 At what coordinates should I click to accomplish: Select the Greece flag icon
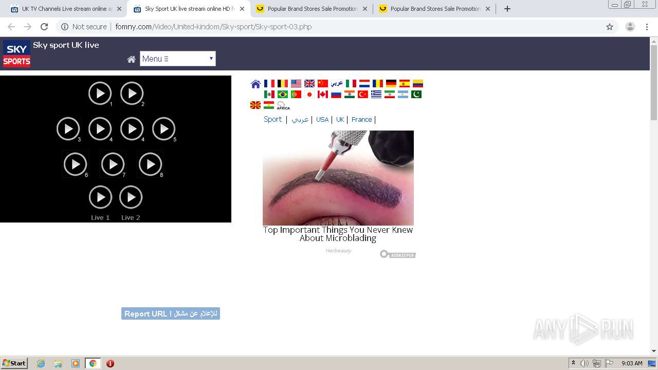click(376, 94)
